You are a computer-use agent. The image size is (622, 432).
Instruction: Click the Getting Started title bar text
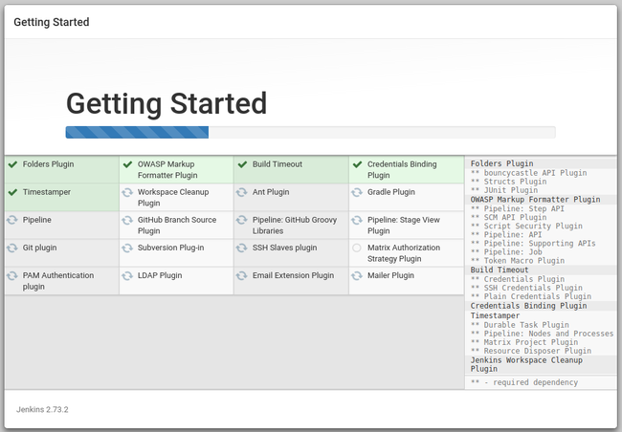(52, 22)
